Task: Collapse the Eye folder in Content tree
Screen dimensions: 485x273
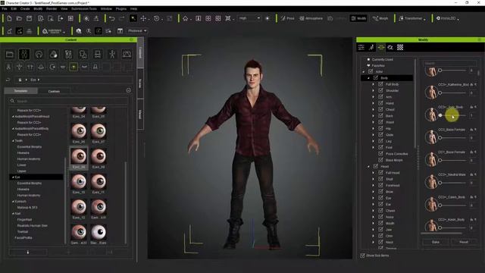Action: [13, 177]
